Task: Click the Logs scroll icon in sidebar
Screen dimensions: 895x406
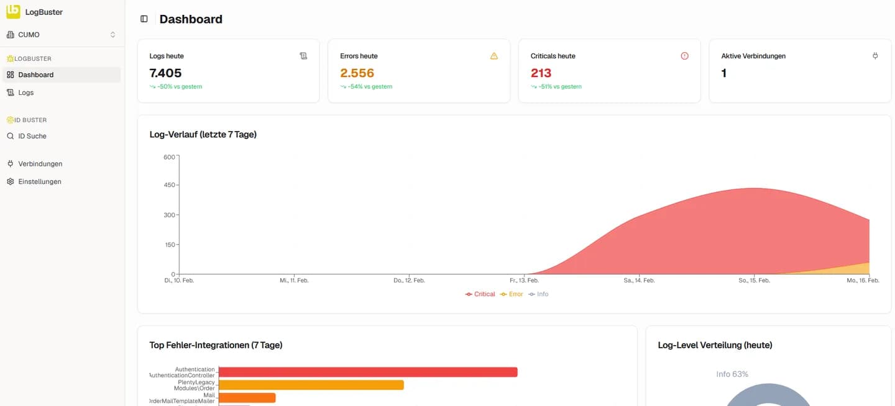Action: coord(10,92)
